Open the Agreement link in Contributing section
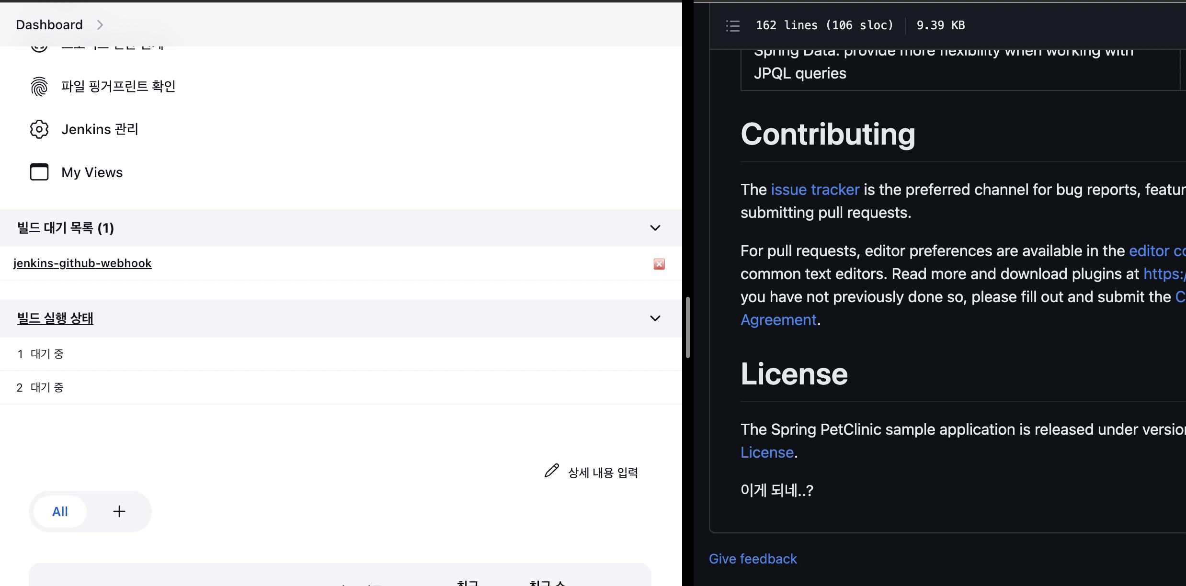 click(778, 320)
